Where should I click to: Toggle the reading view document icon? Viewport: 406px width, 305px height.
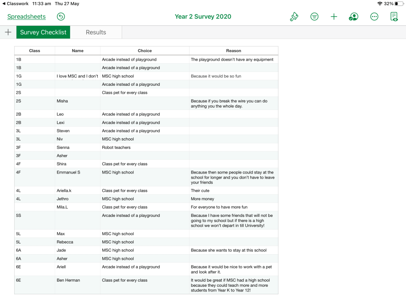394,17
